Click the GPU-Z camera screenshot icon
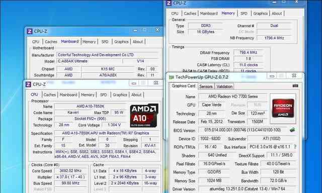The width and height of the screenshot is (322, 193). click(x=295, y=86)
